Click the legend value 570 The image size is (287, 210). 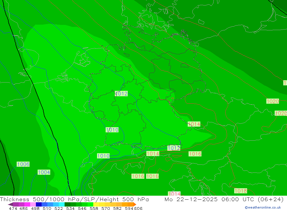(106, 208)
